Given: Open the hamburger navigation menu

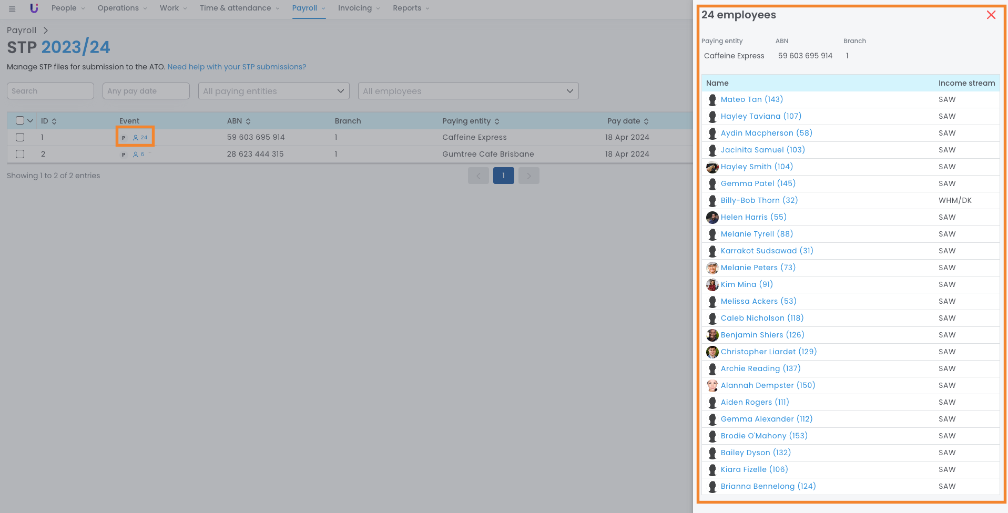Looking at the screenshot, I should tap(12, 8).
